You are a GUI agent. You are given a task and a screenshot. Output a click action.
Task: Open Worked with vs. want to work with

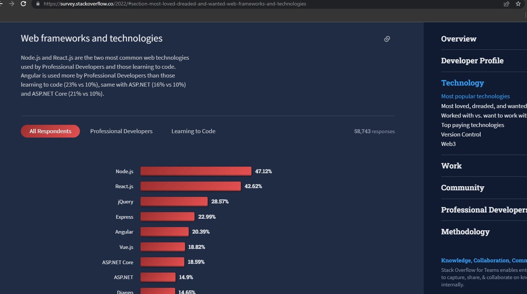click(x=484, y=116)
